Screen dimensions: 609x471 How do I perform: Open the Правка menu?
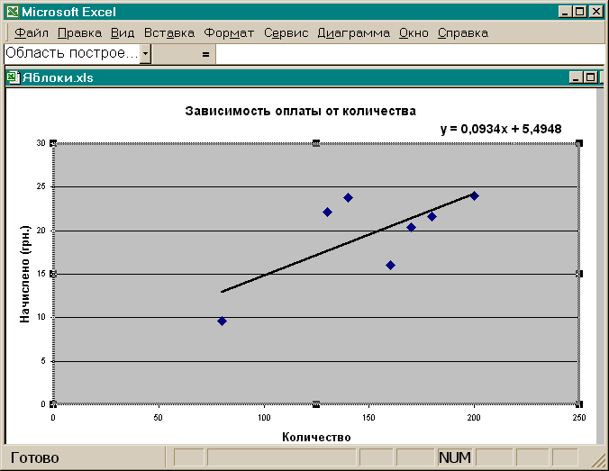point(79,33)
